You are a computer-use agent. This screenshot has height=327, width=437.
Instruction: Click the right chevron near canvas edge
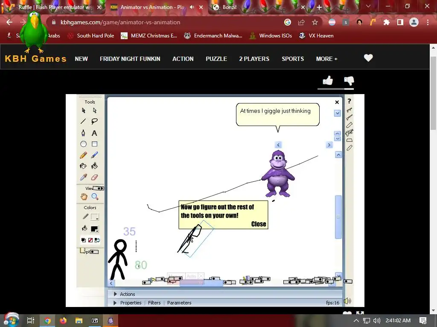329,145
